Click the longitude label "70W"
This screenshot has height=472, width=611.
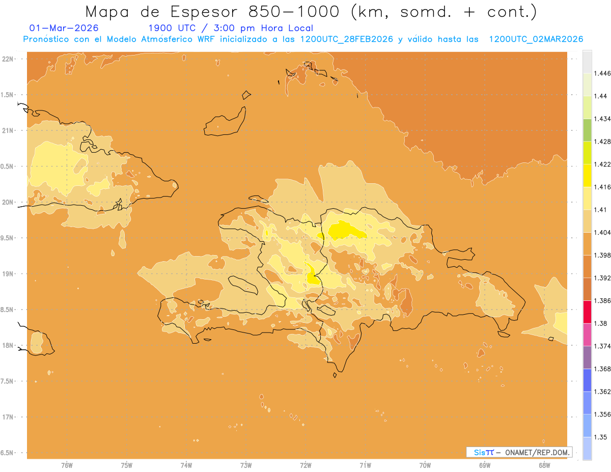[x=425, y=465]
